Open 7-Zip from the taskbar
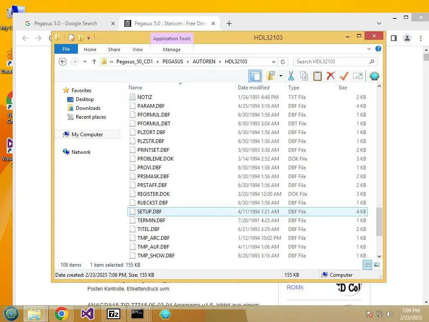429x322 pixels. point(113,314)
